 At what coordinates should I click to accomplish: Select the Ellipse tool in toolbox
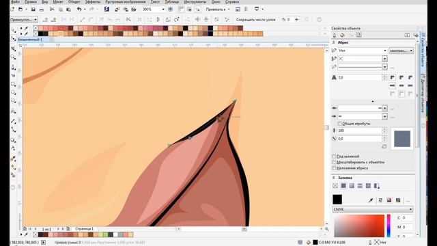[x=13, y=92]
